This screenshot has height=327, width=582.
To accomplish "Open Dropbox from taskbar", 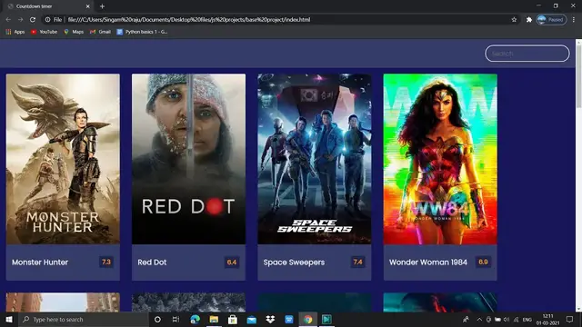I will pyautogui.click(x=270, y=319).
